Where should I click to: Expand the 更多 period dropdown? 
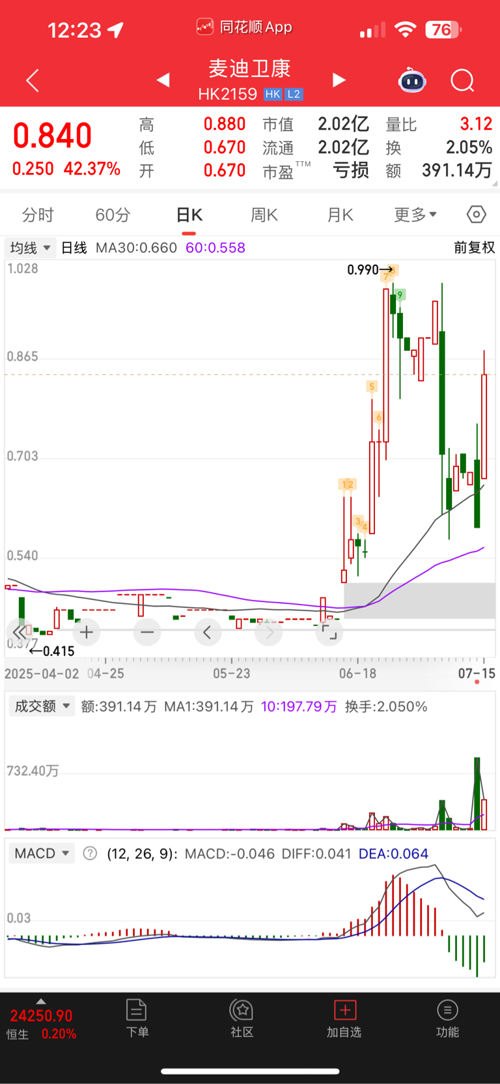point(415,215)
